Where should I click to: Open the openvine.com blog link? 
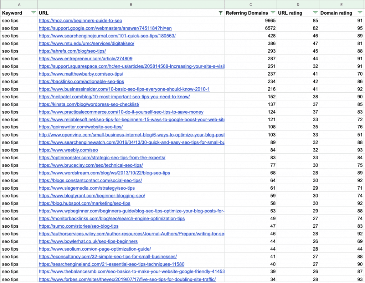pyautogui.click(x=132, y=135)
